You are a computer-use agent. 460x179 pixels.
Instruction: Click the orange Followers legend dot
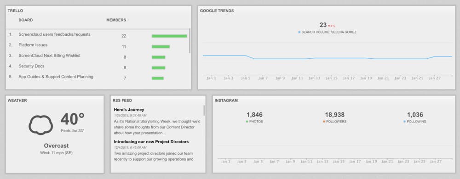pyautogui.click(x=324, y=121)
